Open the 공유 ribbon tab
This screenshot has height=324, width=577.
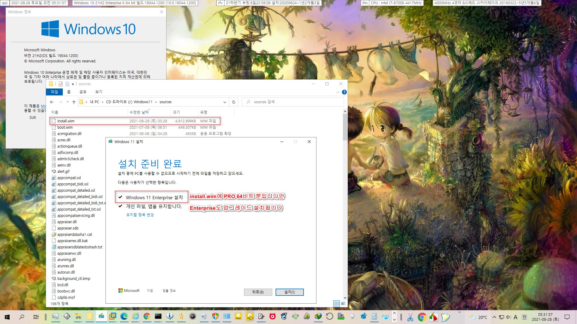coord(83,92)
